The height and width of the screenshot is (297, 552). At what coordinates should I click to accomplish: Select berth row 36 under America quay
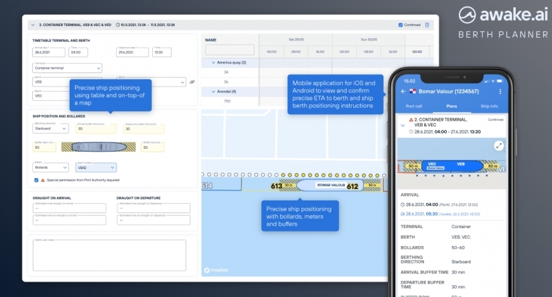point(226,82)
